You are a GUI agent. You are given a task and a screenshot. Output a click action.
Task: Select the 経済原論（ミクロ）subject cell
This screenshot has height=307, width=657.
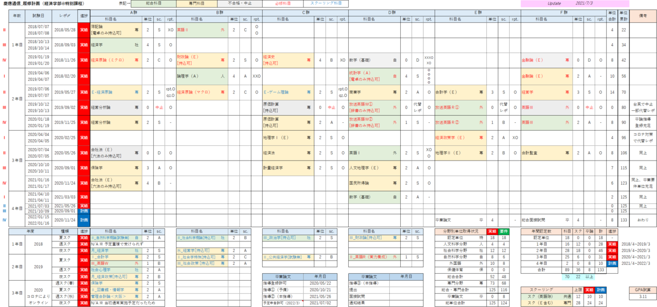(x=116, y=60)
